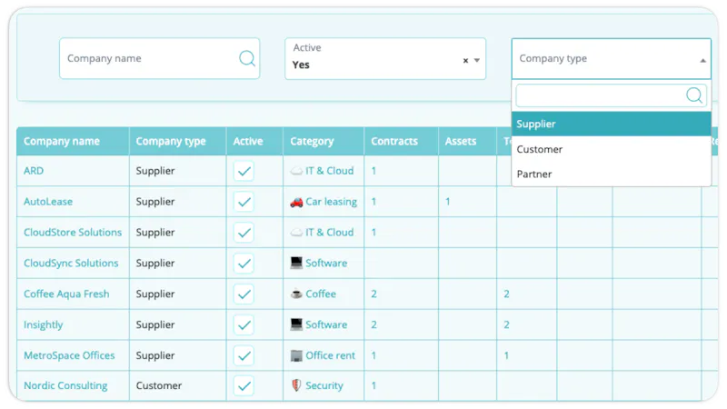The height and width of the screenshot is (409, 727).
Task: Open IT & Cloud category for ARD
Action: [329, 171]
